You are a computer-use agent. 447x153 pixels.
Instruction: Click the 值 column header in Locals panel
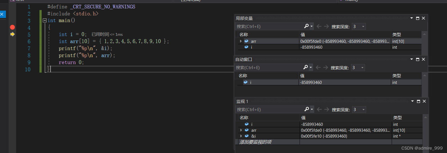pyautogui.click(x=345, y=34)
